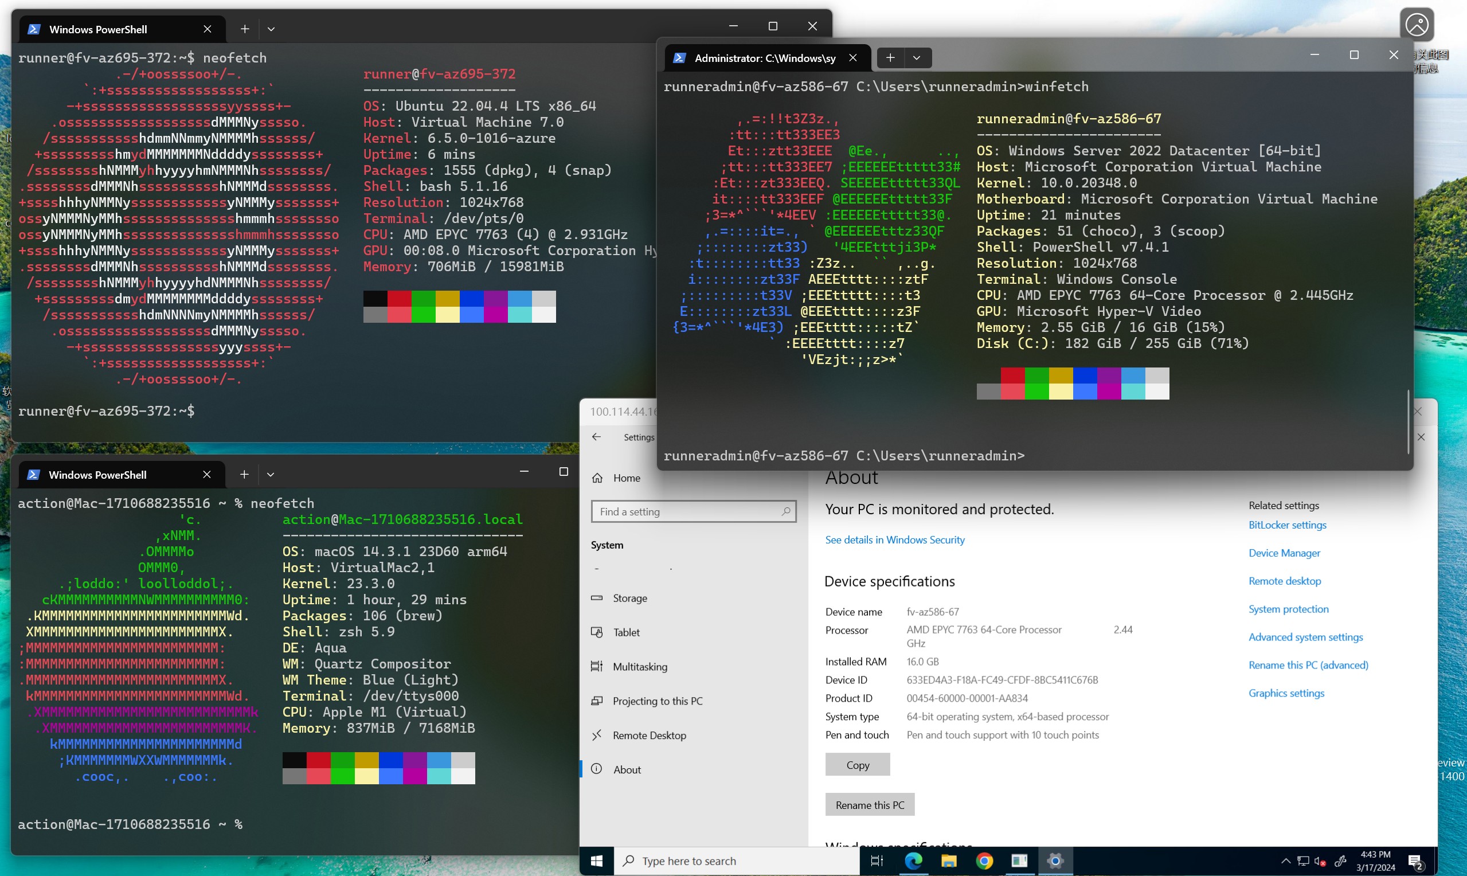Open Device Manager link
Image resolution: width=1467 pixels, height=876 pixels.
[1284, 553]
